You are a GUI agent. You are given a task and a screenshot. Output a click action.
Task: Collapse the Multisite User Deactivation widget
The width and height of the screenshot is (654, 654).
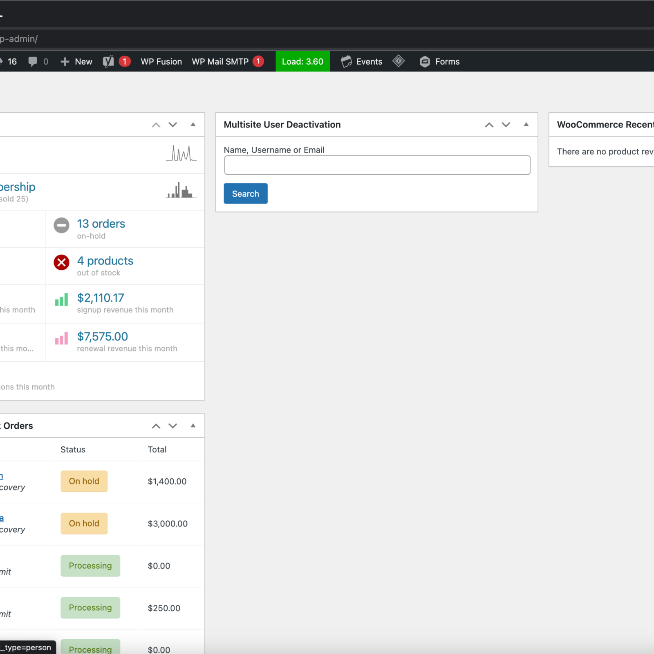526,124
